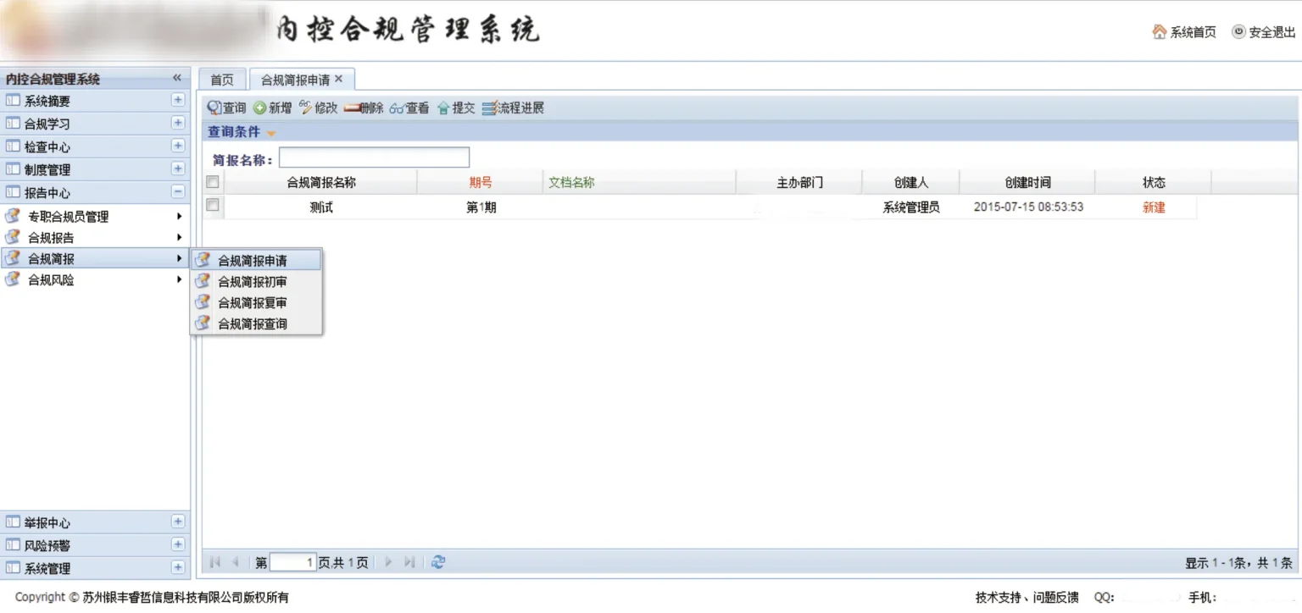Open 流程进展 workflow progress icon
1302x613 pixels.
[489, 108]
